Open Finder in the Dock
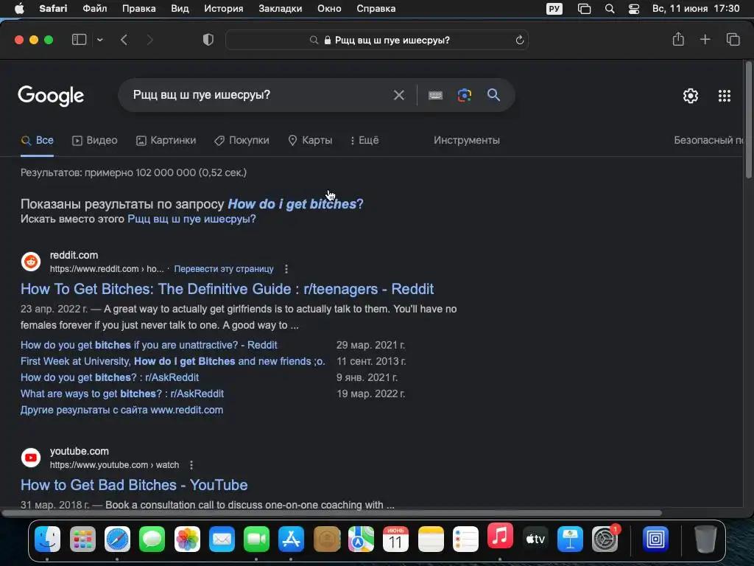Screen dimensions: 754x566 48,539
